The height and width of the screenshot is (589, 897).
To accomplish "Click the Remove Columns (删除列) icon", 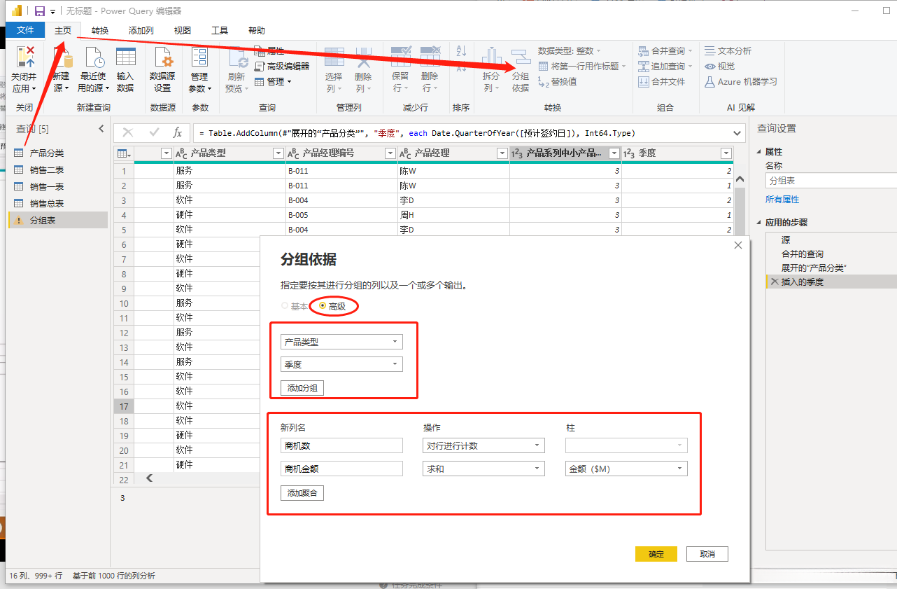I will [x=363, y=57].
